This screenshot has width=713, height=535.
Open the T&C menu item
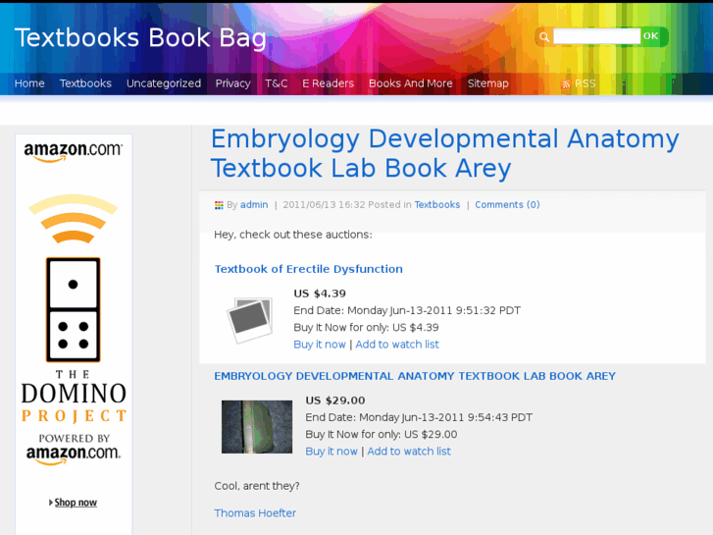point(277,83)
